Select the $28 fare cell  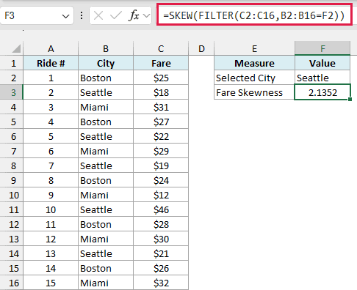(x=161, y=224)
